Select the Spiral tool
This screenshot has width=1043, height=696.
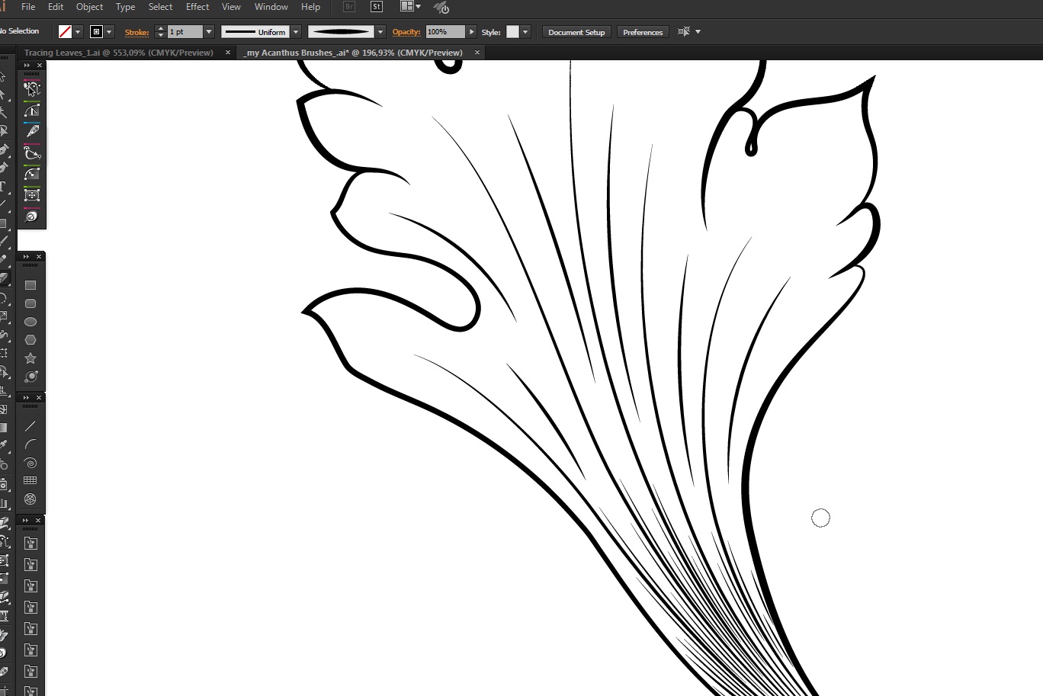tap(30, 463)
